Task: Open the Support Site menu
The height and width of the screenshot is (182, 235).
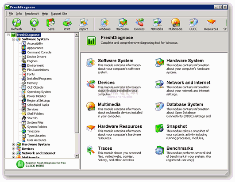Action: [59, 14]
